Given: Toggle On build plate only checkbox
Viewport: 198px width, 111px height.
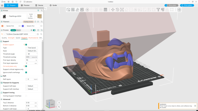Looking at the screenshot, I should [x=26, y=66].
